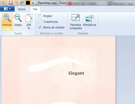Click the black color square in title bar
135x104 pixels.
[x=28, y=3]
